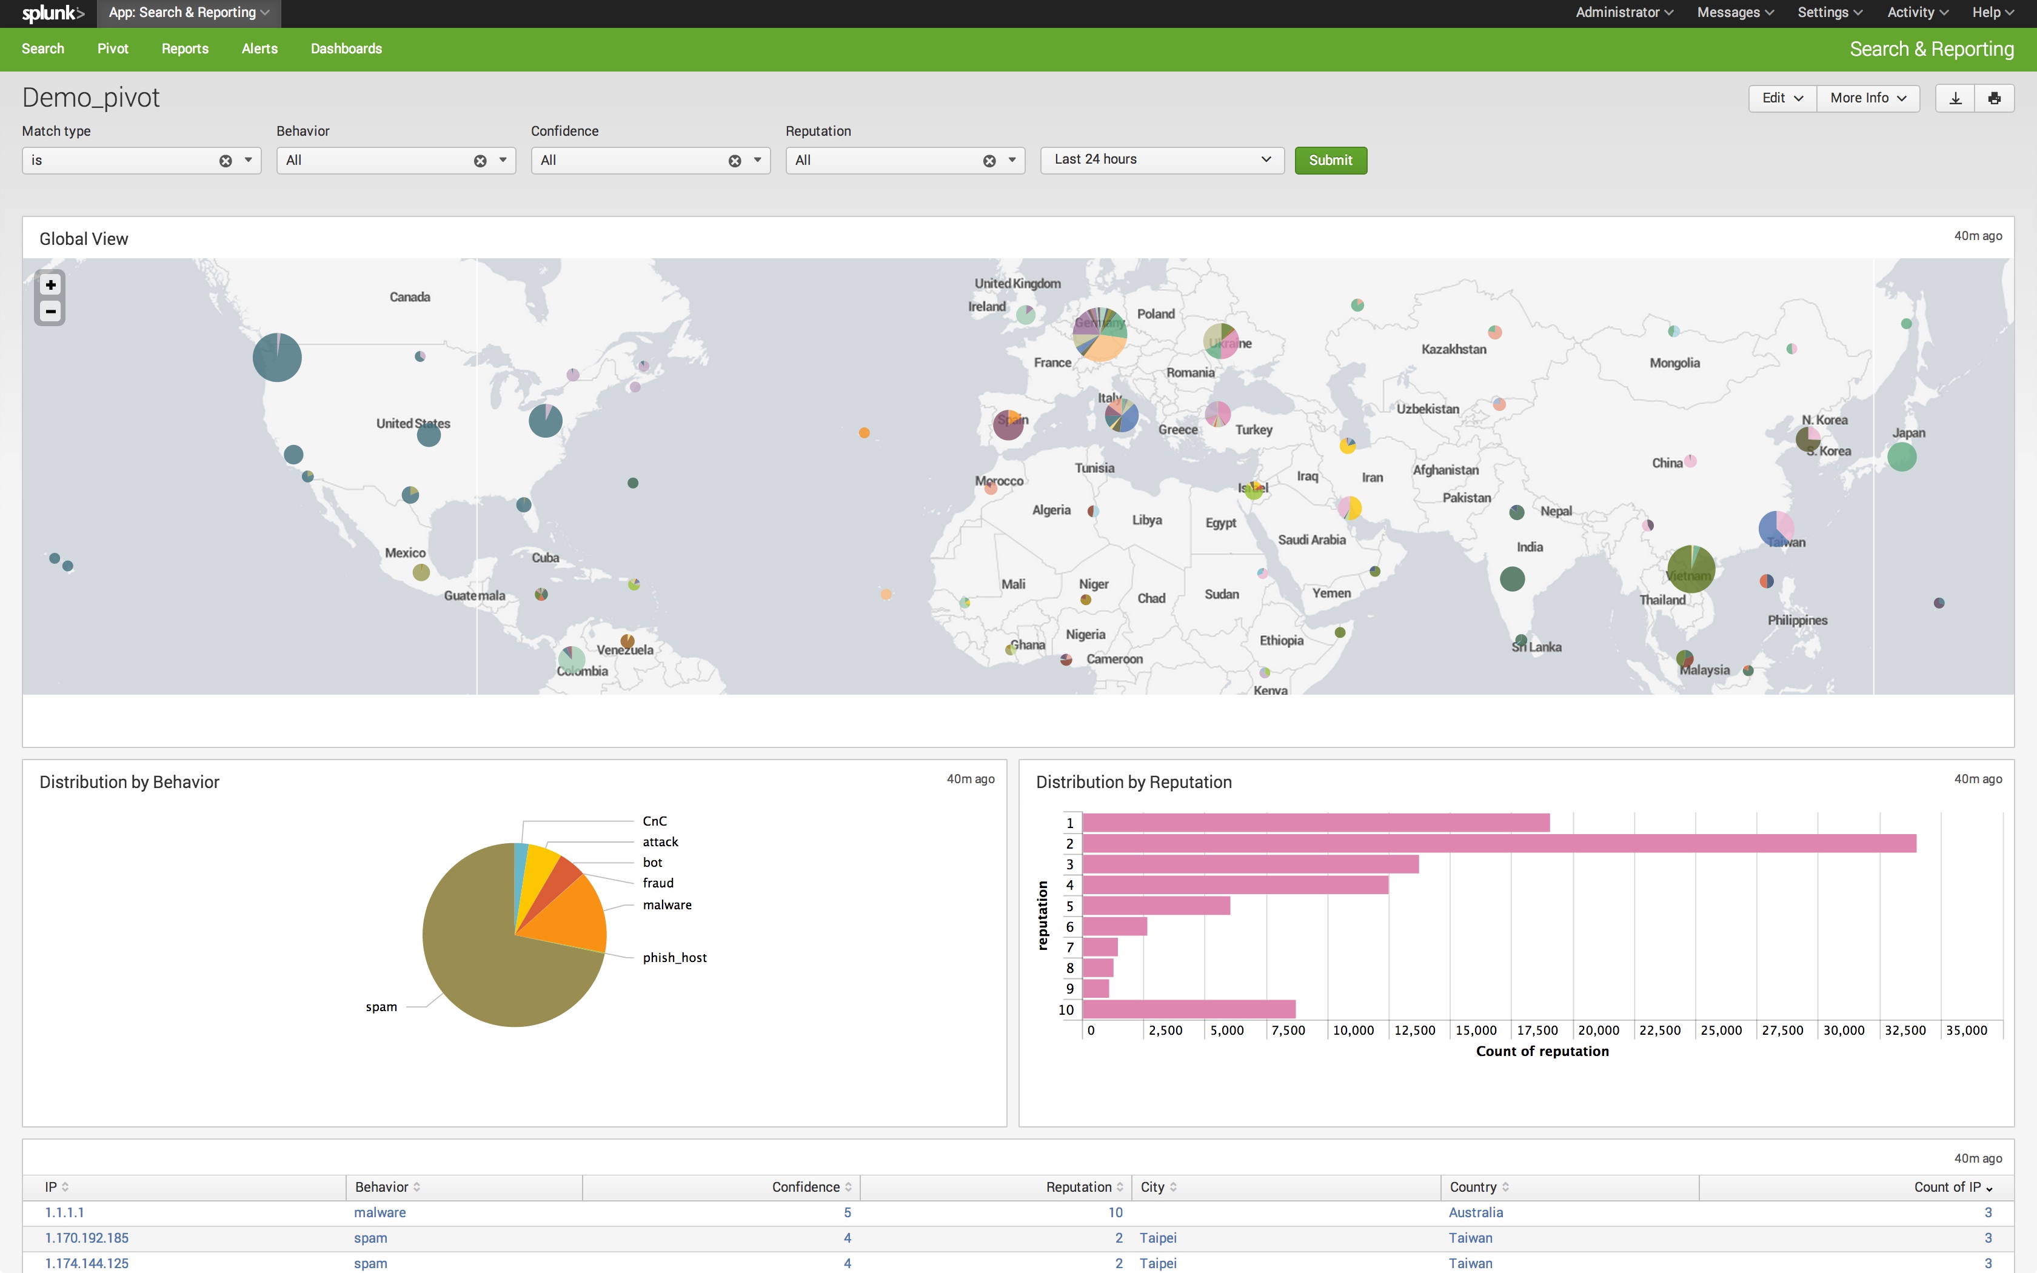Clear the Match type filter value
Viewport: 2037px width, 1273px height.
pos(226,161)
